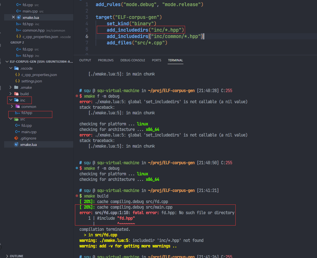Switch to the OUTPUT panel tab

click(x=85, y=60)
